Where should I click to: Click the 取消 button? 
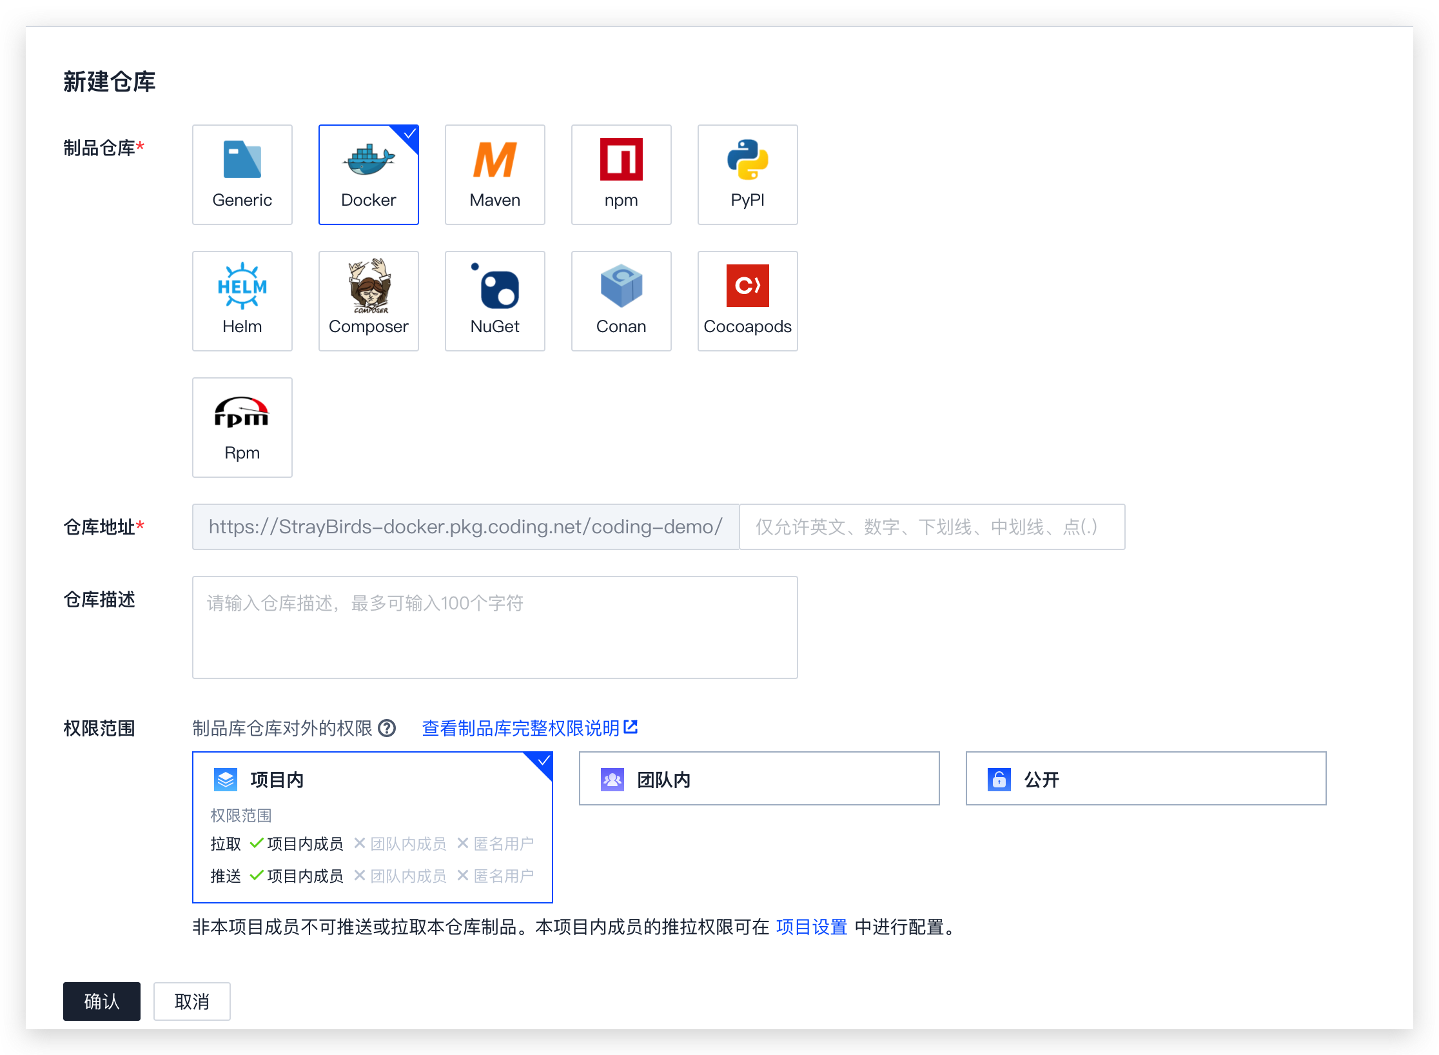pos(191,1001)
